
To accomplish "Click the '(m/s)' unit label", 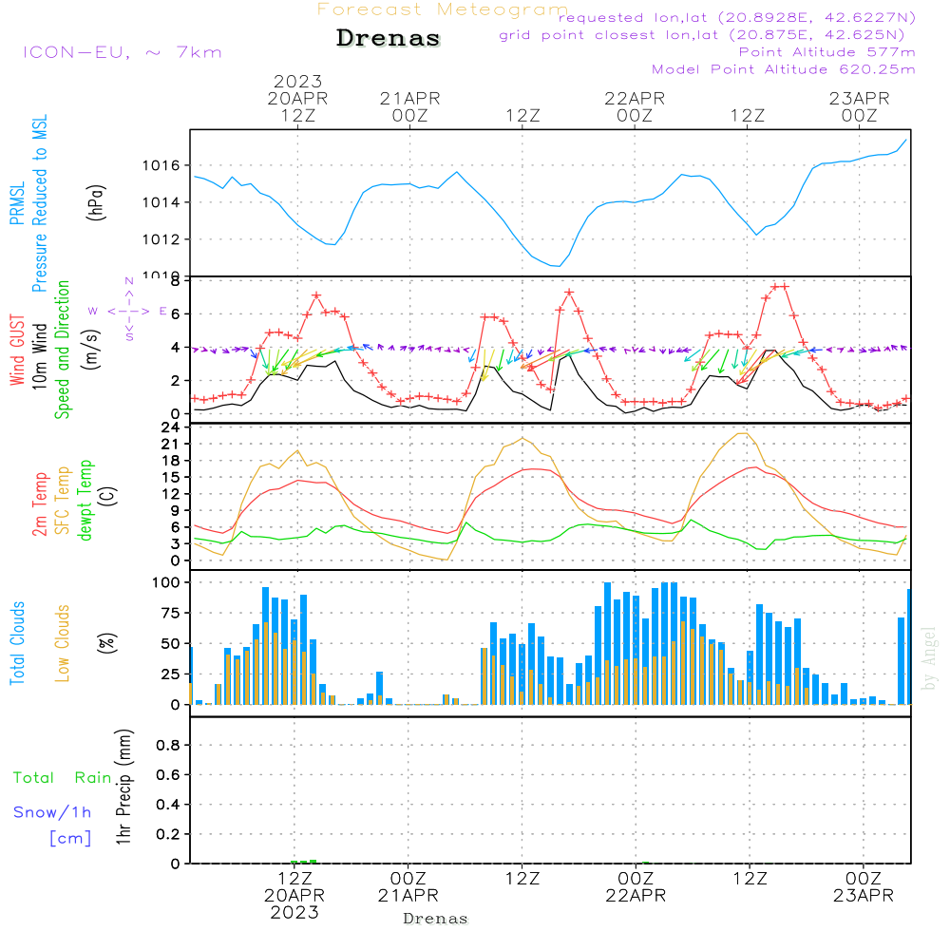I will click(90, 350).
